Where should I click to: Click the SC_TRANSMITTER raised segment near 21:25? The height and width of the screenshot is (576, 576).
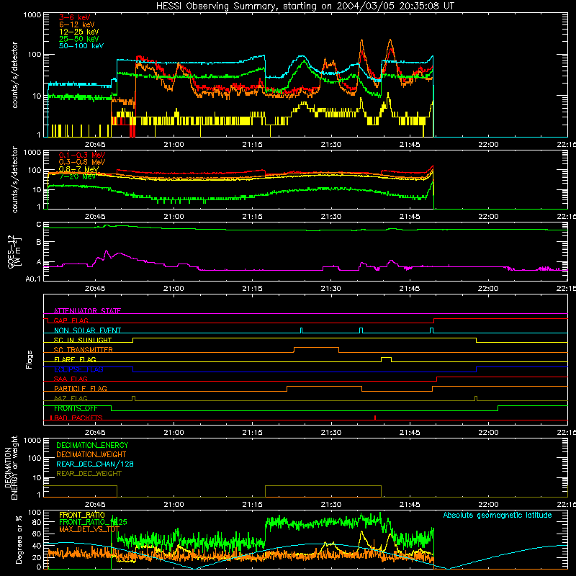click(316, 349)
